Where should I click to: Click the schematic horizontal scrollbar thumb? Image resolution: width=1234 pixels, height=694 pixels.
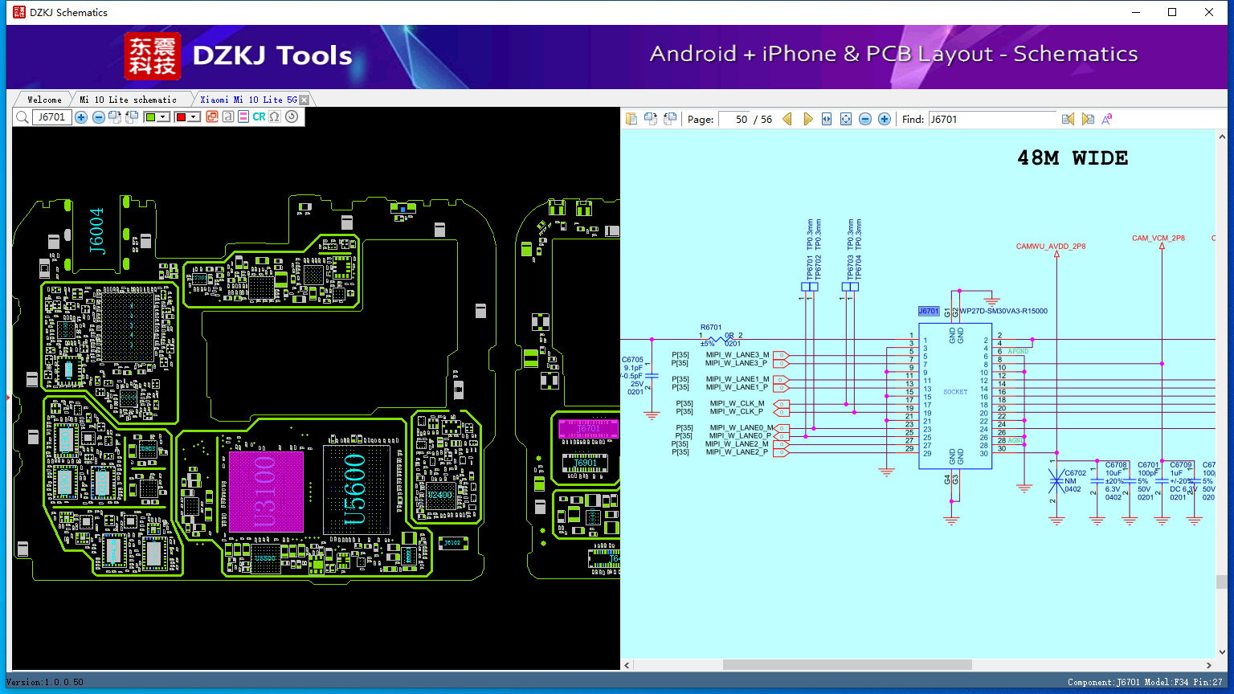point(848,665)
